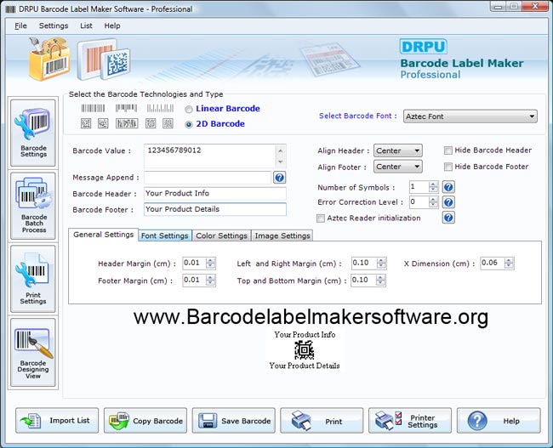The image size is (553, 448).
Task: Click into the Barcode Footer field
Action: pos(215,209)
